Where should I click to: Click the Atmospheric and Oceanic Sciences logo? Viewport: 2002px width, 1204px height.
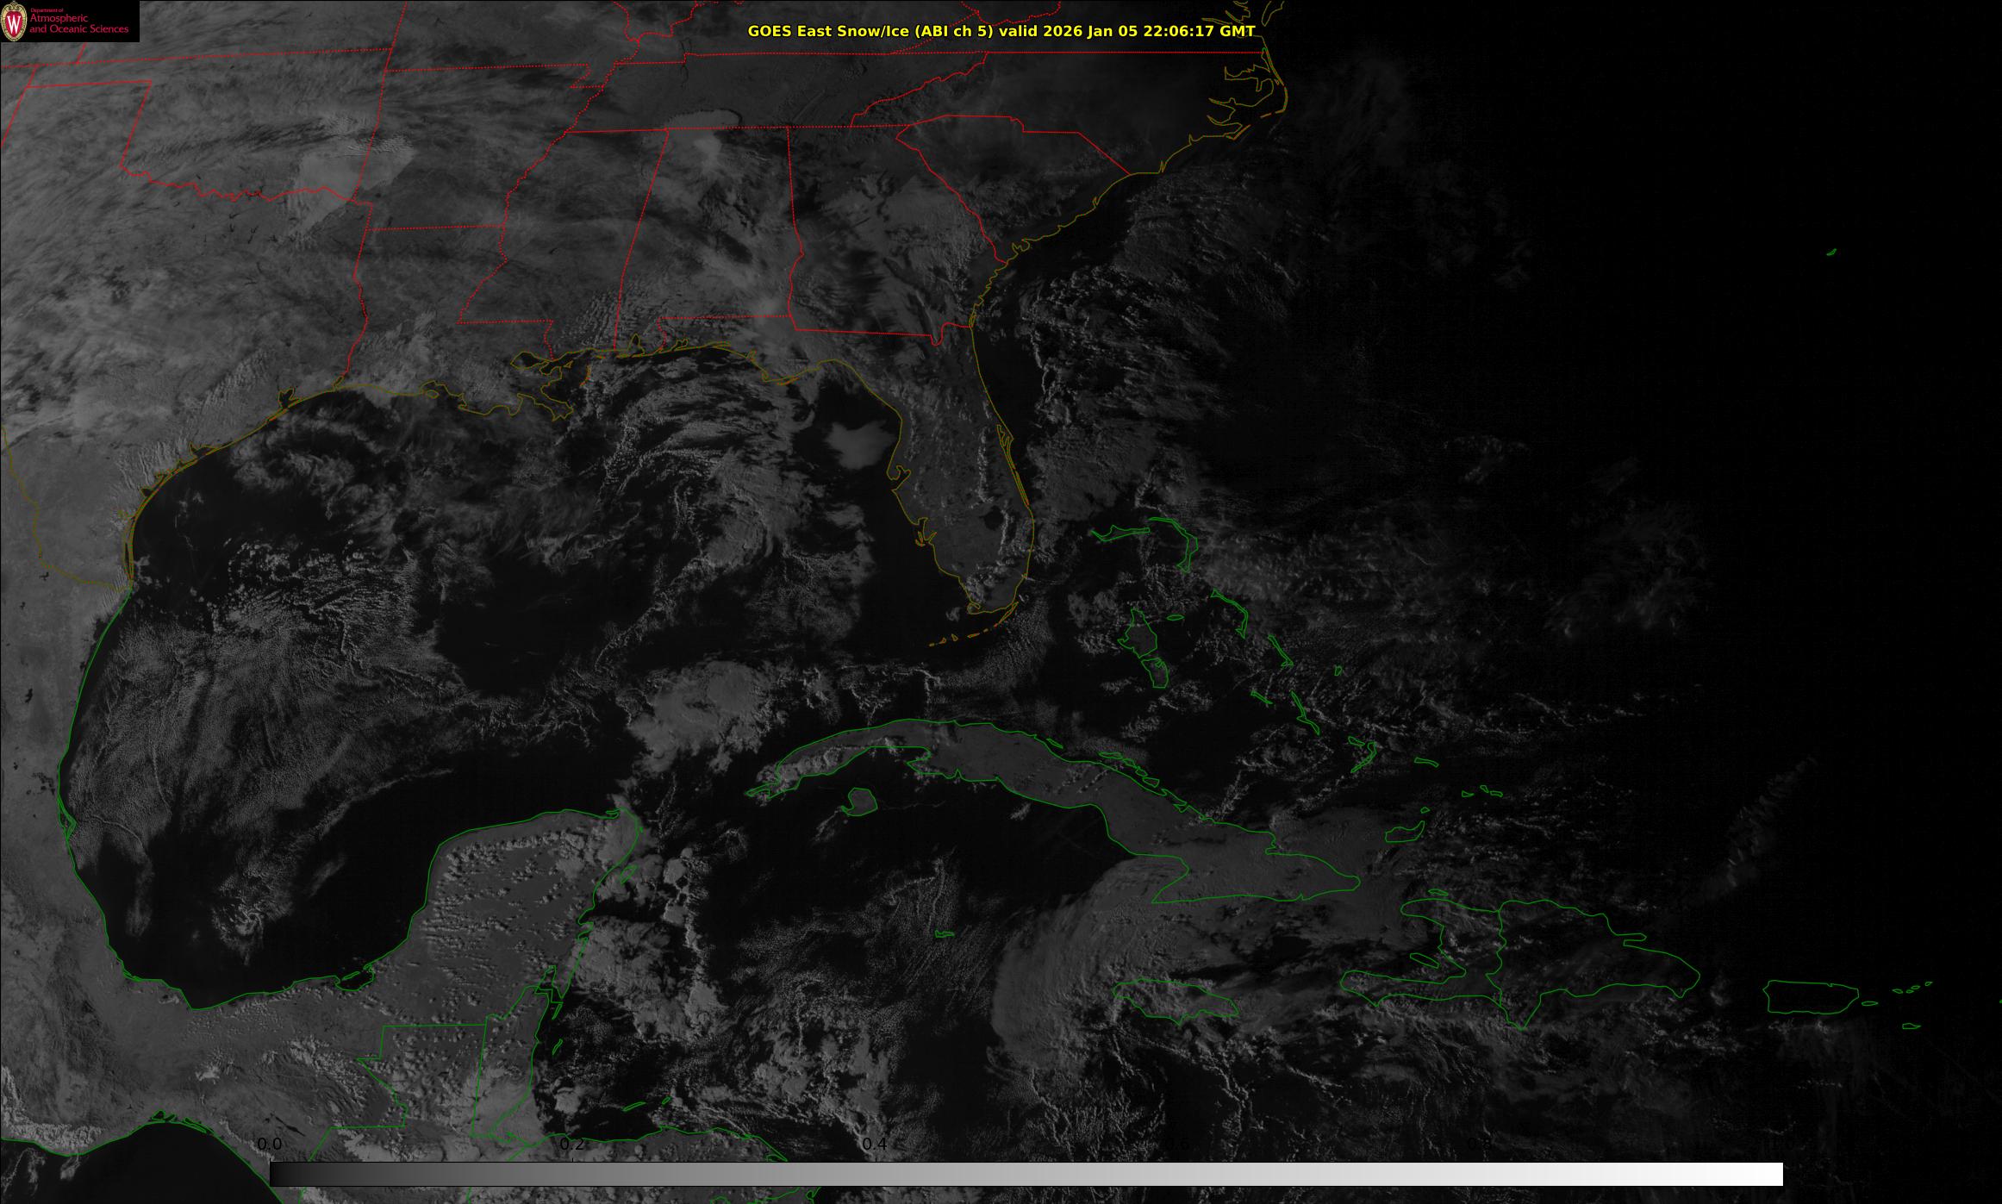tap(69, 21)
